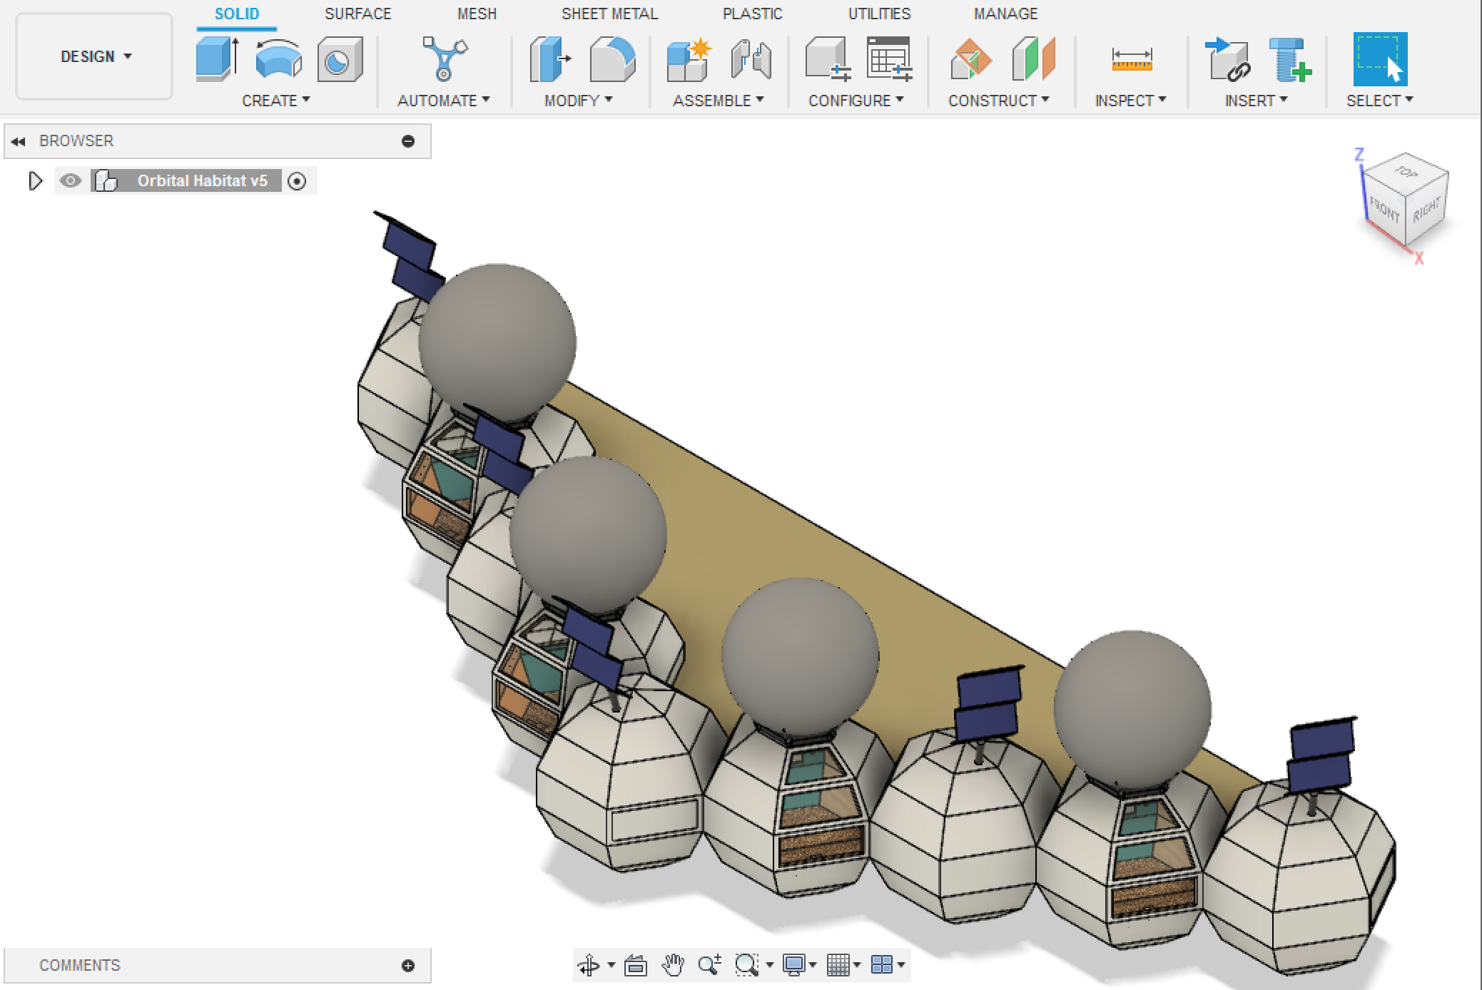
Task: Switch to the SURFACE tab
Action: [358, 14]
